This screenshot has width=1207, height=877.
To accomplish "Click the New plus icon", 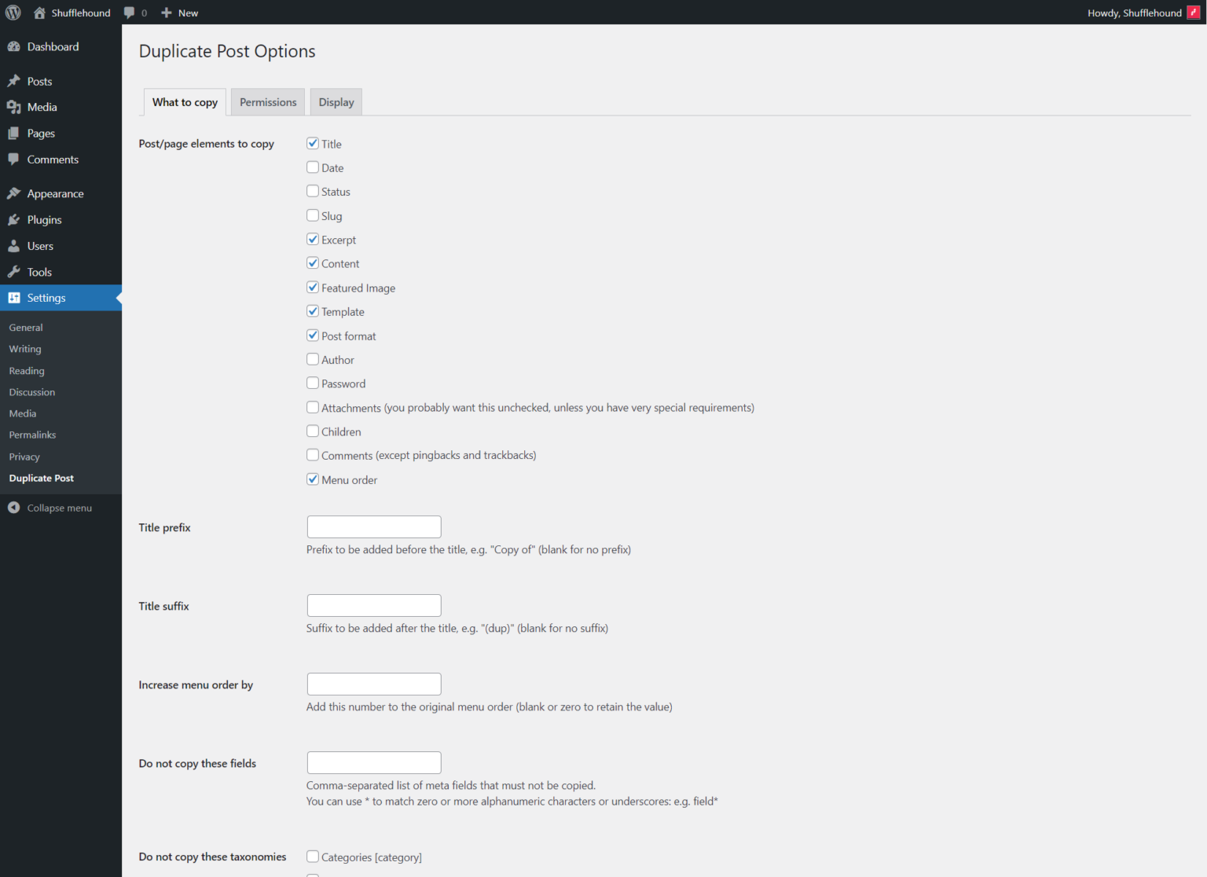I will click(167, 13).
